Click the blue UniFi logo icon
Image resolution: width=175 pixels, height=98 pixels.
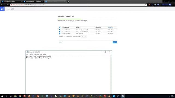click(x=2, y=9)
